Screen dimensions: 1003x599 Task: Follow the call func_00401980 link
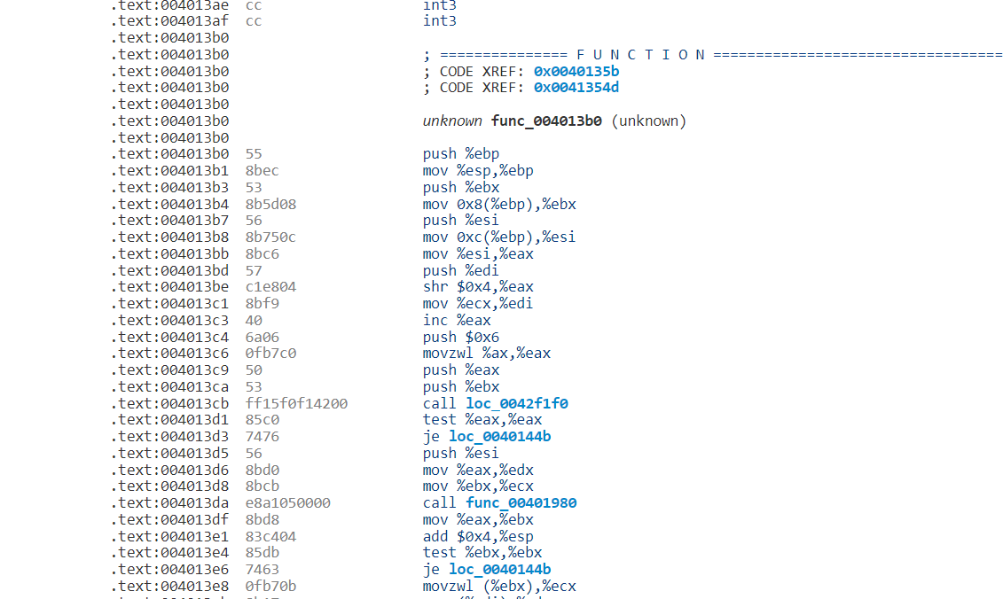(521, 502)
